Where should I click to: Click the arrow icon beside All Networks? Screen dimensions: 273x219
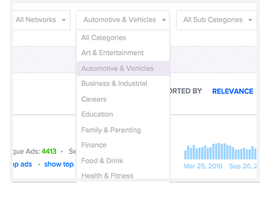(x=64, y=20)
